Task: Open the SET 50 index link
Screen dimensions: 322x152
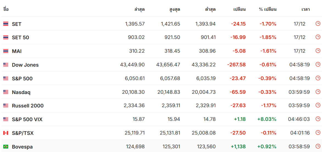Action: pyautogui.click(x=21, y=38)
